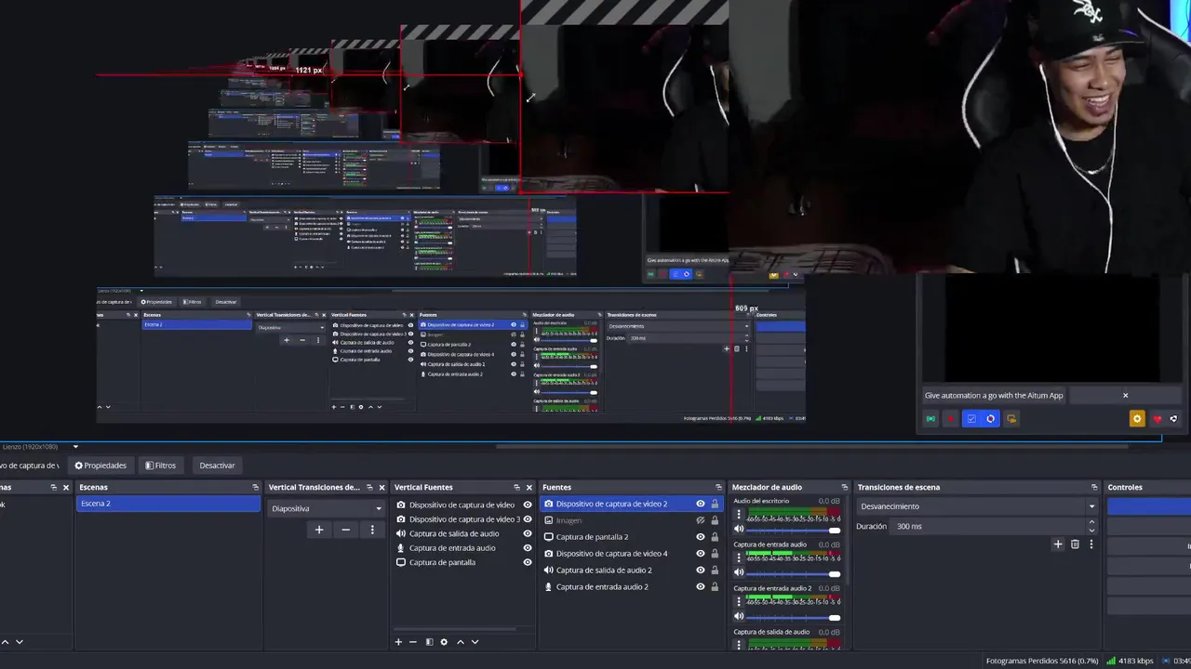
Task: Show the hidden Imagen source
Action: [701, 520]
